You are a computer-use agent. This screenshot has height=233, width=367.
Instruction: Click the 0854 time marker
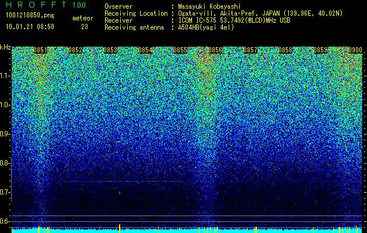pos(145,50)
